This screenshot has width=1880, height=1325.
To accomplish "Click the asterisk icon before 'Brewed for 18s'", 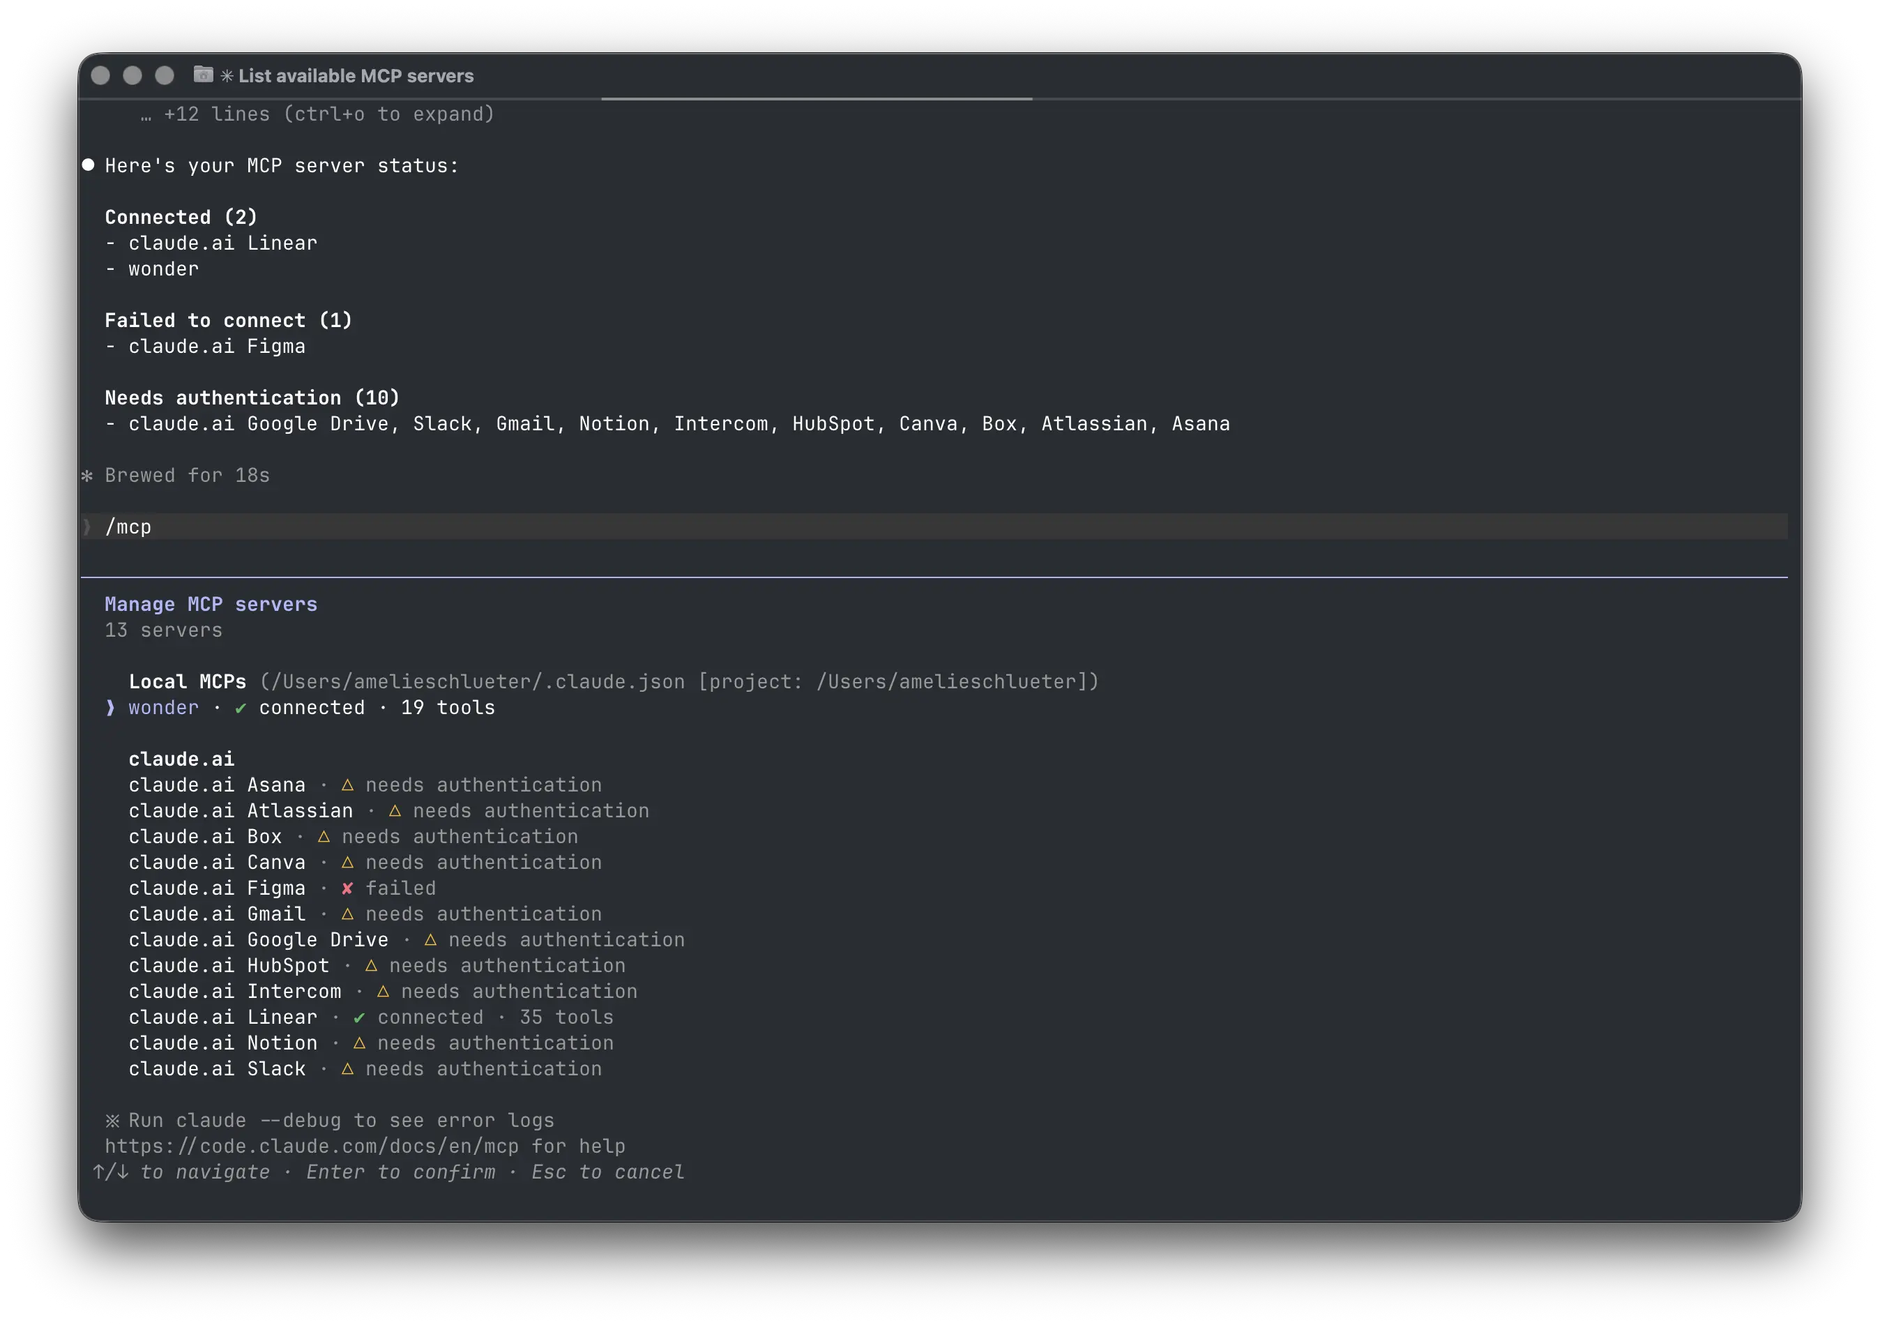I will point(86,475).
